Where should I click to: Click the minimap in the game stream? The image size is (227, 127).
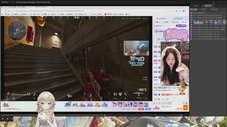click(x=17, y=30)
